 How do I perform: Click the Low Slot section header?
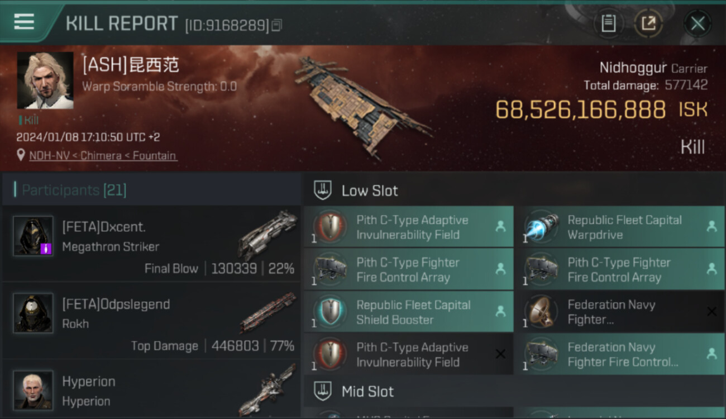(514, 191)
